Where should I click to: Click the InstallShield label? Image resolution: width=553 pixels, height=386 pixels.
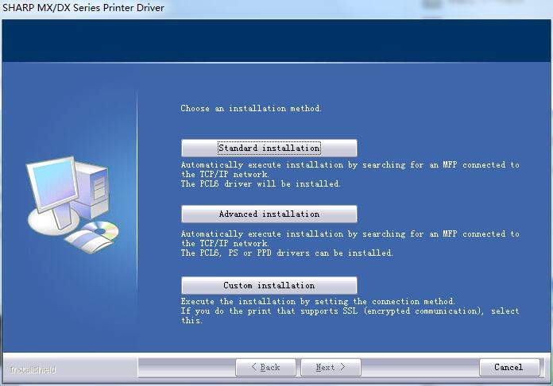(x=33, y=369)
